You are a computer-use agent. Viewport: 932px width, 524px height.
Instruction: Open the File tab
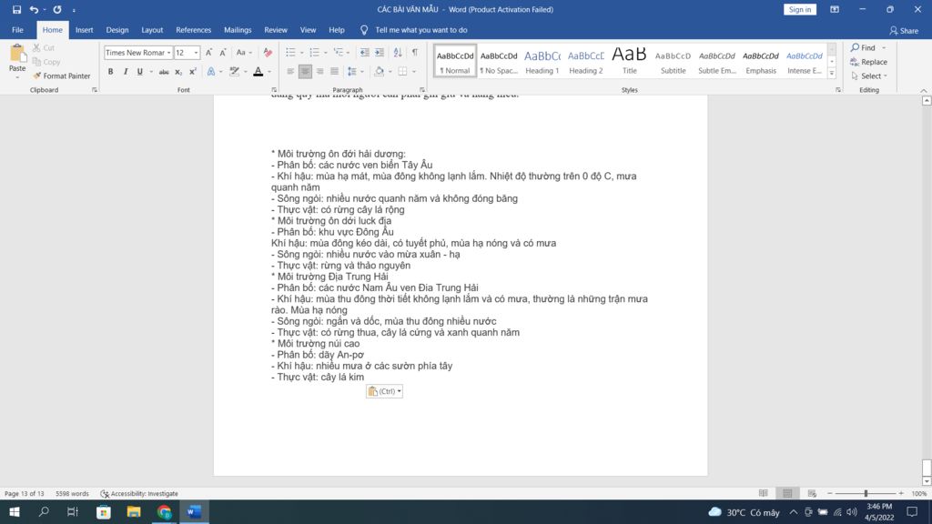point(18,30)
